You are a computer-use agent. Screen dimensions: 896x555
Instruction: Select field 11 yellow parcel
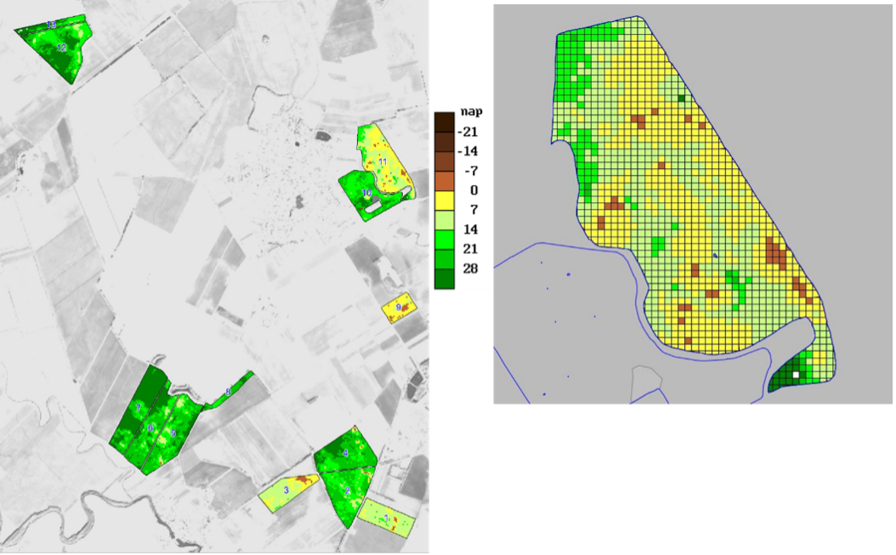click(383, 161)
